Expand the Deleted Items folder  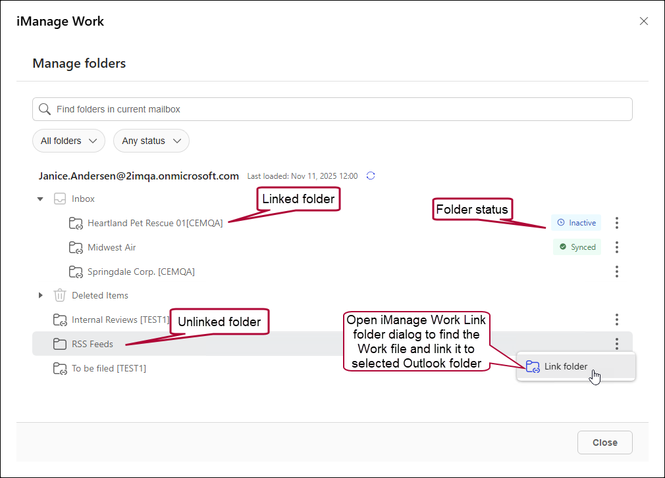(40, 295)
